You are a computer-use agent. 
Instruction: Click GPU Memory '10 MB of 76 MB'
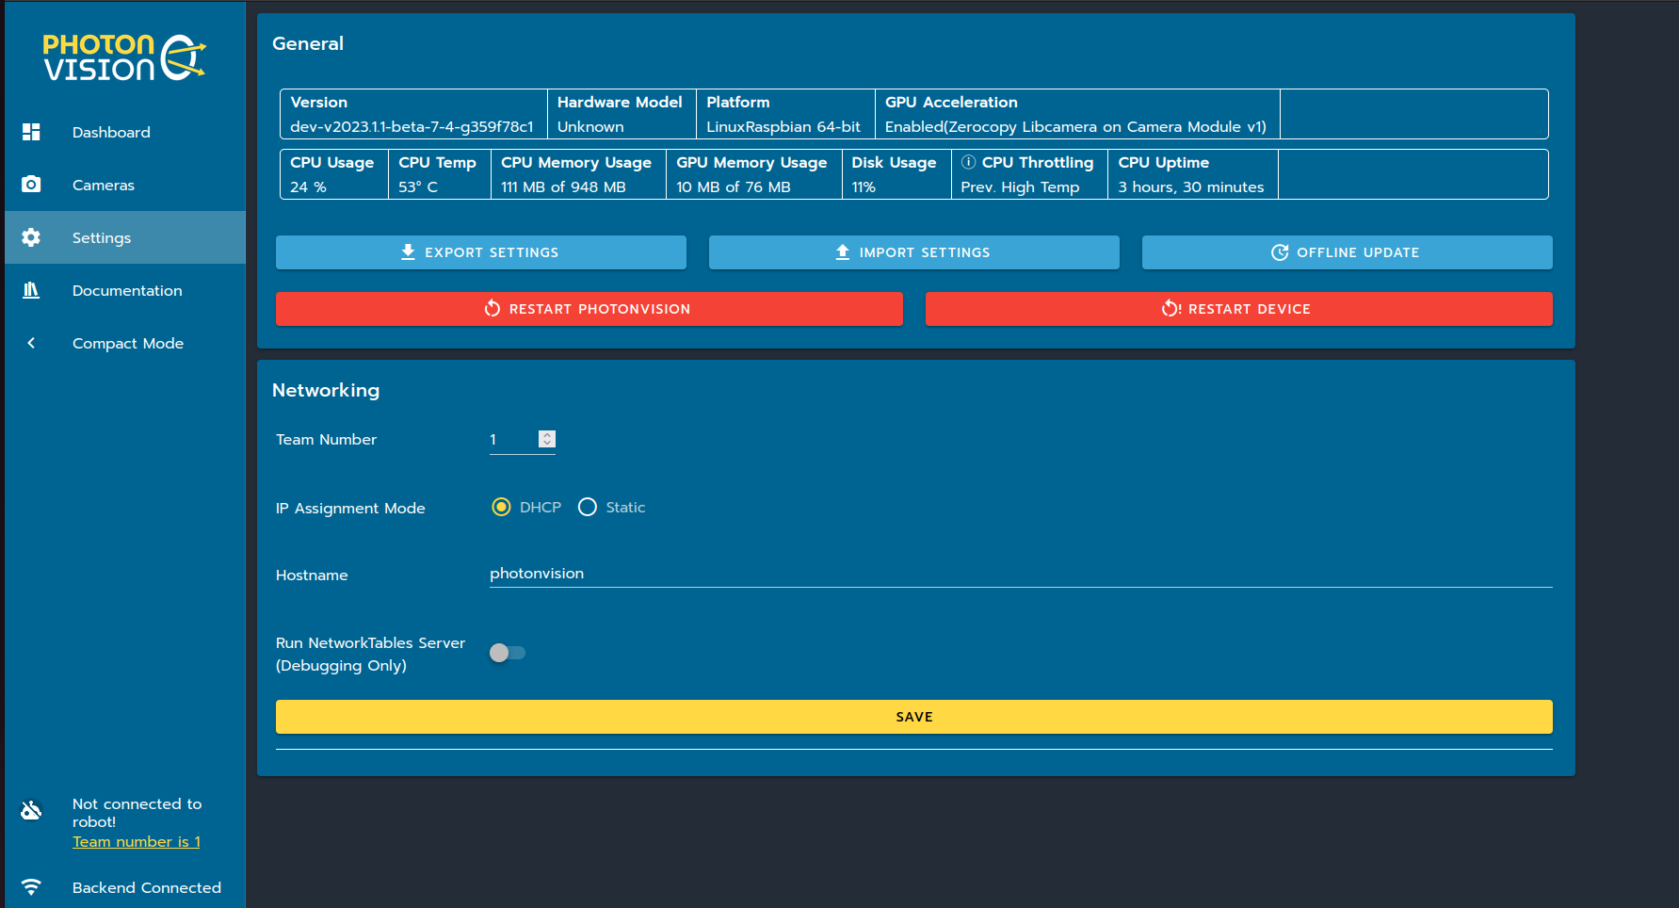point(734,187)
